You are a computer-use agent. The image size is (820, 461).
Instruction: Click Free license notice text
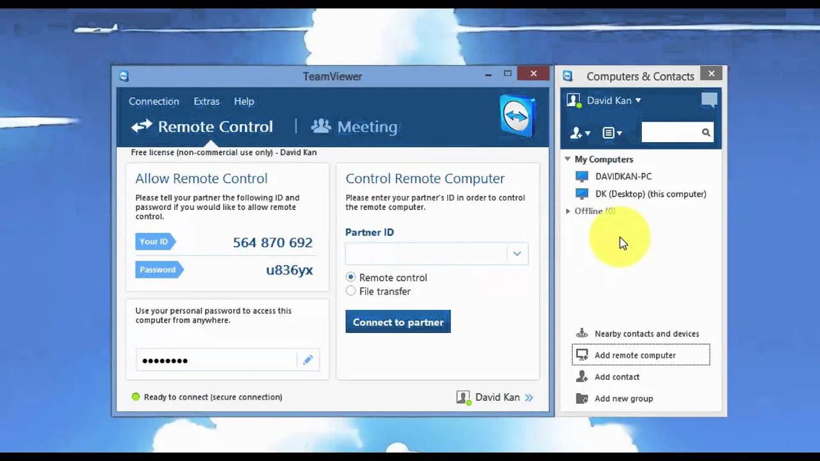[x=224, y=152]
